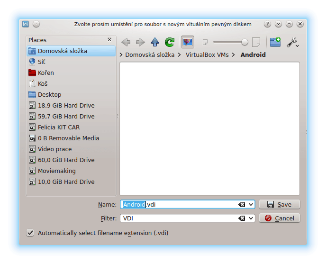Open Video prace drive
Screen dimensions: 326x264
coord(71,149)
